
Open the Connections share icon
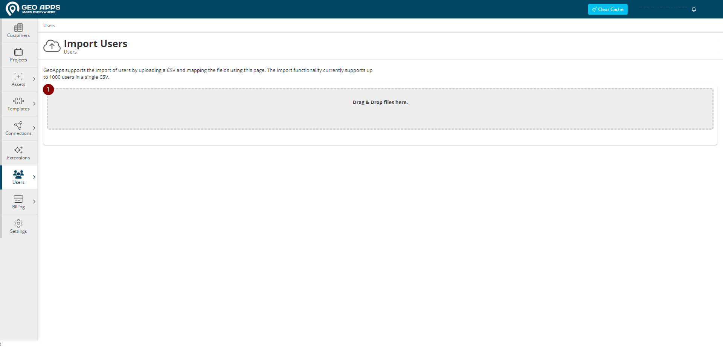[18, 125]
